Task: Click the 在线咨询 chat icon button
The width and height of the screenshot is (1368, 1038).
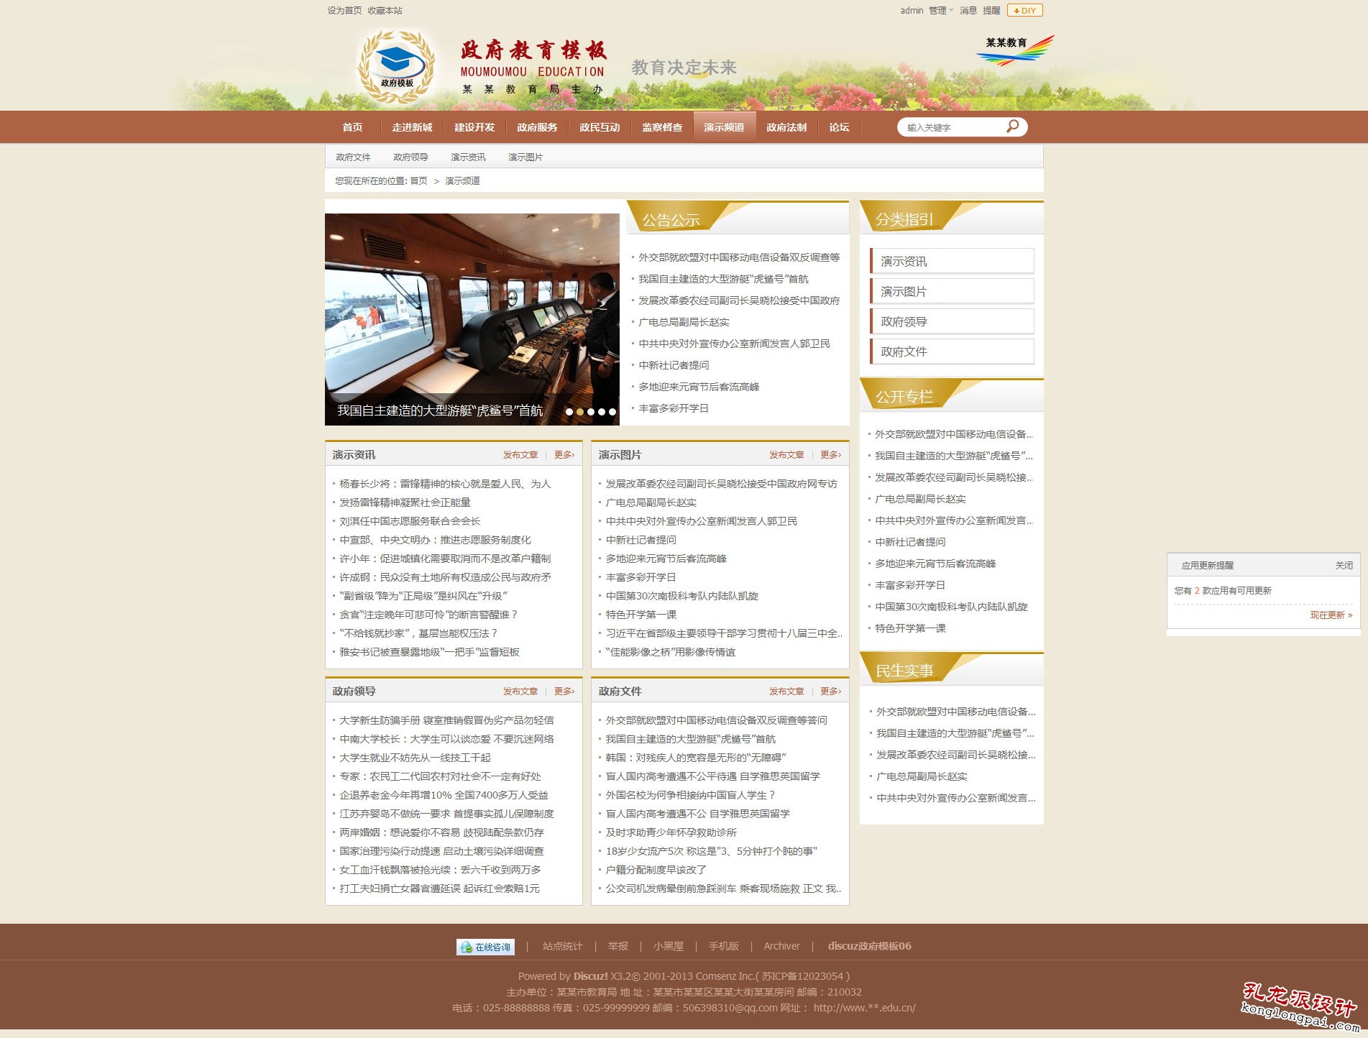Action: 485,947
